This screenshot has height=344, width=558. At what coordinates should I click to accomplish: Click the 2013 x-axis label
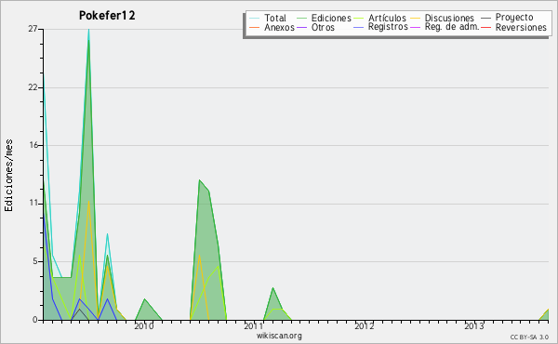tap(473, 325)
